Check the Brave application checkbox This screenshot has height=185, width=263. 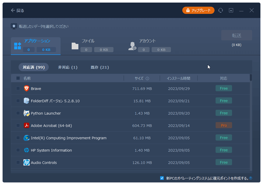click(18, 88)
